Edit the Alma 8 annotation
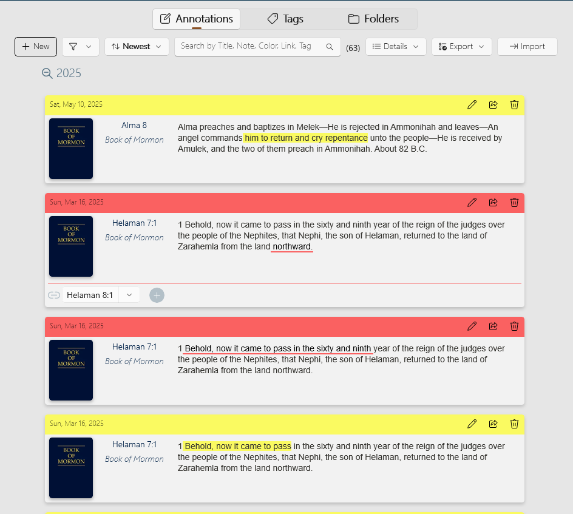The height and width of the screenshot is (514, 573). pos(472,105)
